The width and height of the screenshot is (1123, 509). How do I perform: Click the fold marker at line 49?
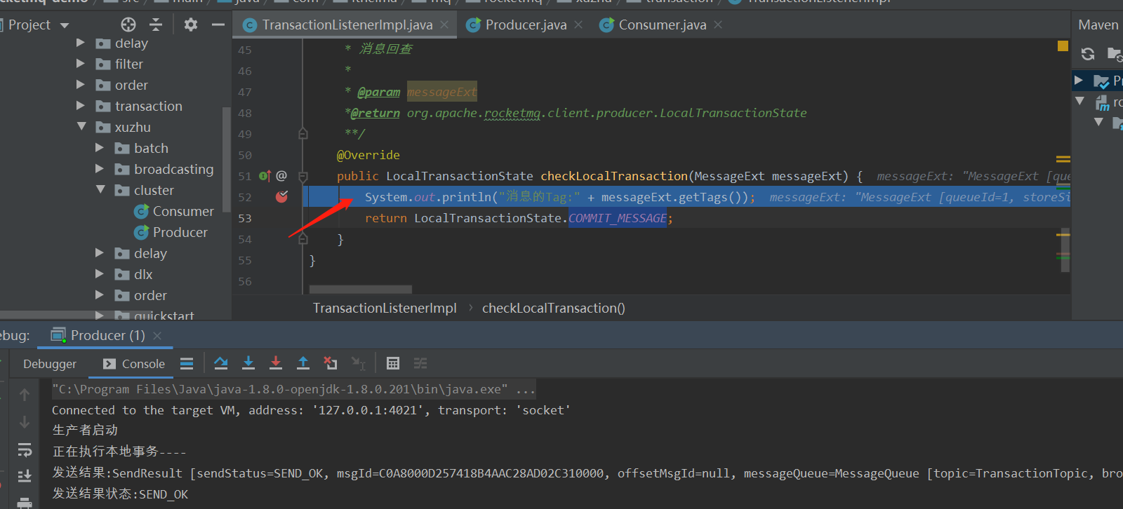pyautogui.click(x=303, y=134)
